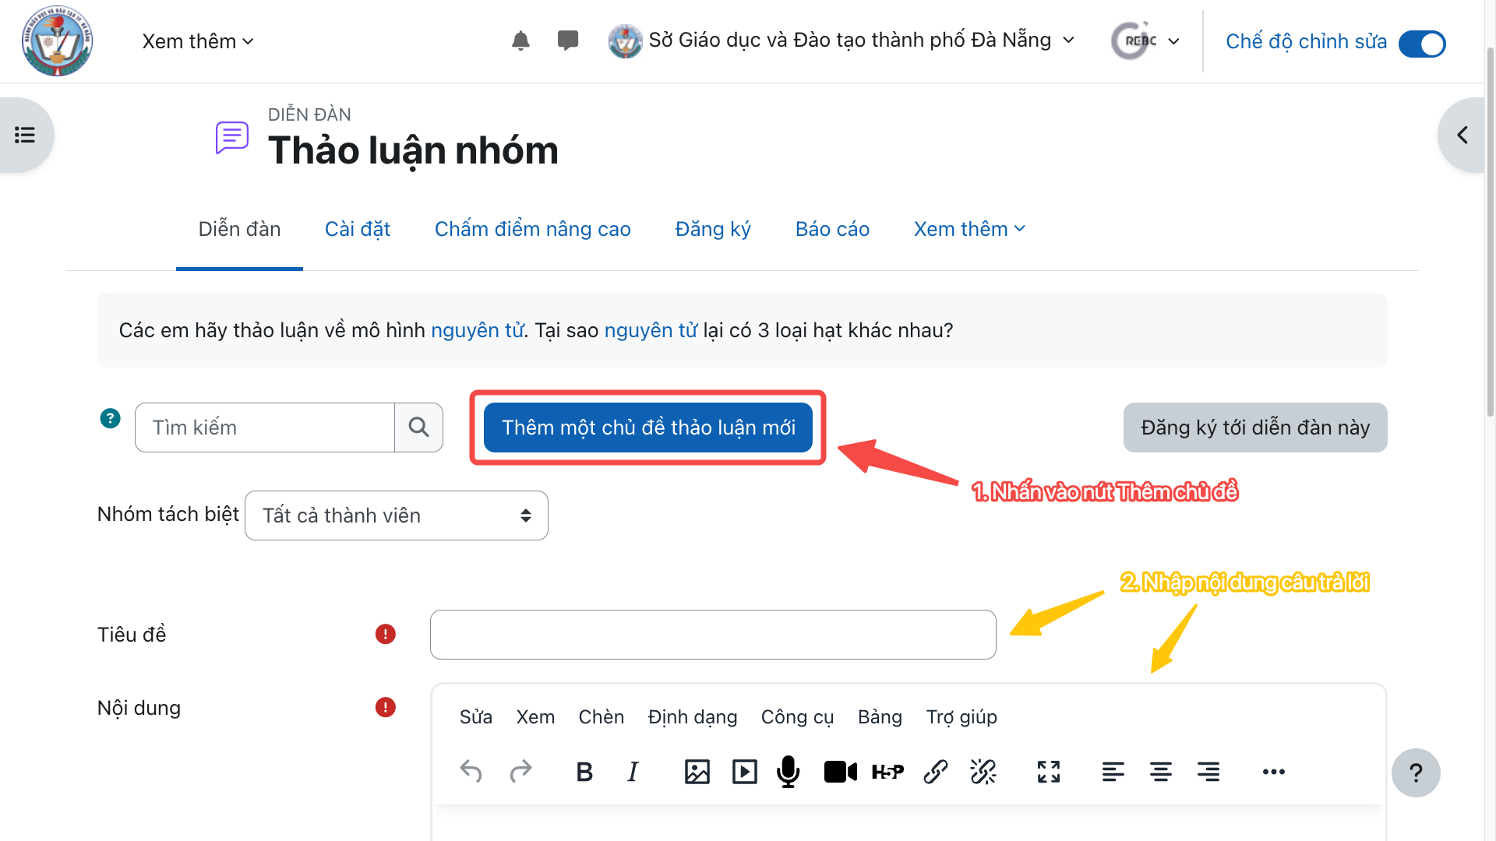Open the course index drawer
The height and width of the screenshot is (841, 1496).
tap(25, 135)
